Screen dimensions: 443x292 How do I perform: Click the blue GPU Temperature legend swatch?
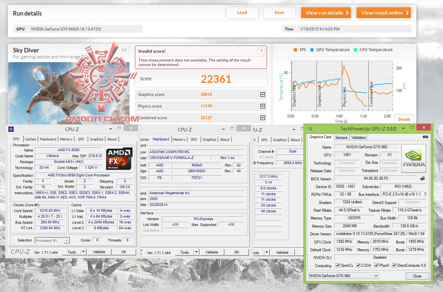pos(312,50)
